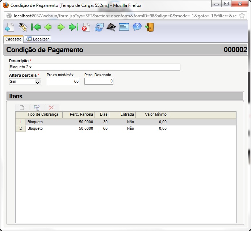Maximize the Firefox window
This screenshot has height=231, width=251.
pos(226,4)
